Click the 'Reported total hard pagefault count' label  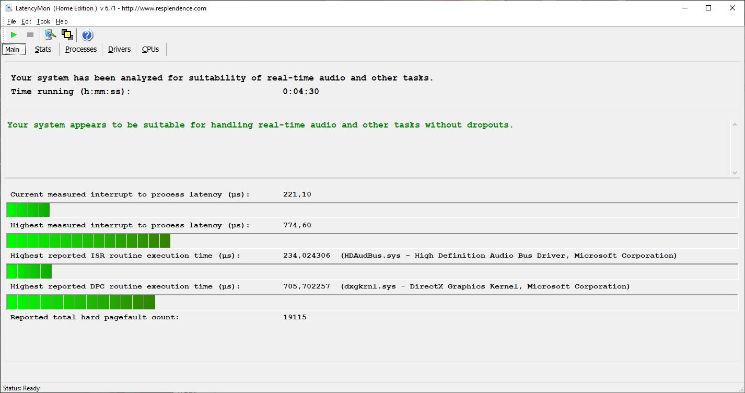pos(95,317)
